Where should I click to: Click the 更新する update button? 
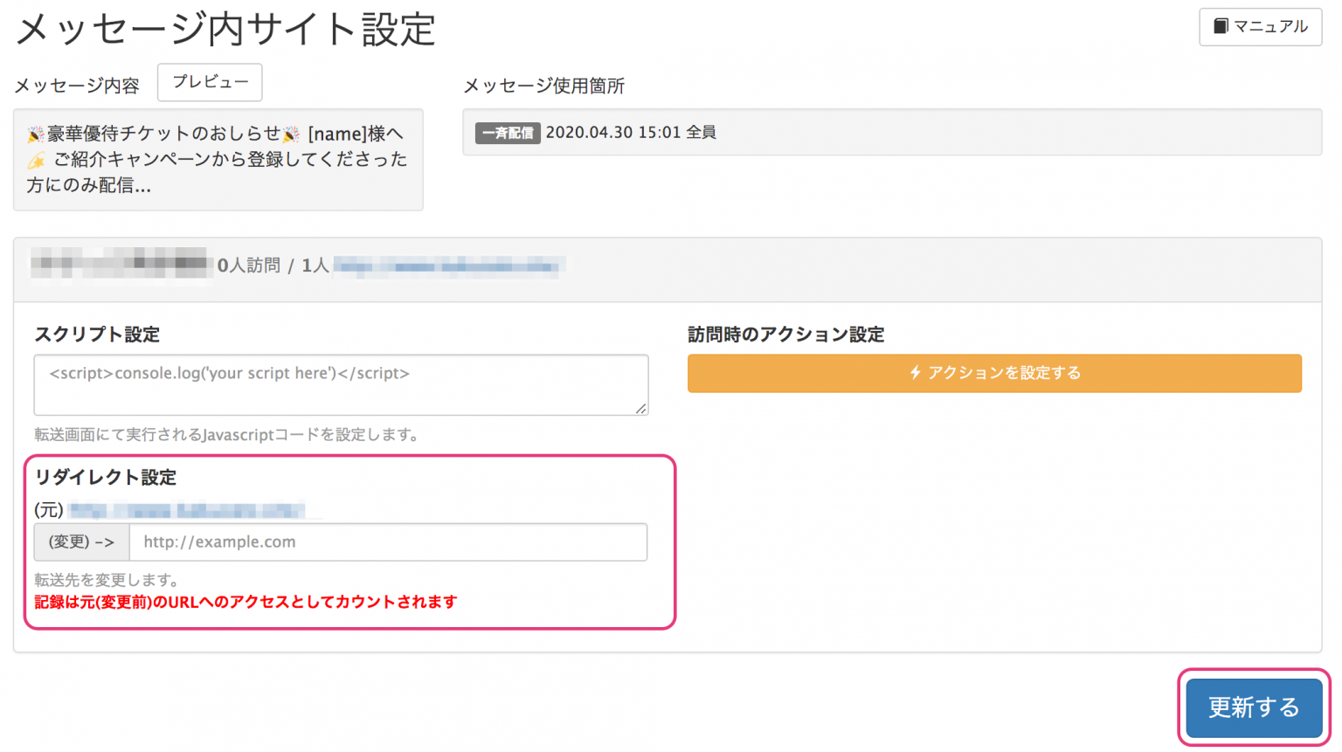[x=1254, y=707]
